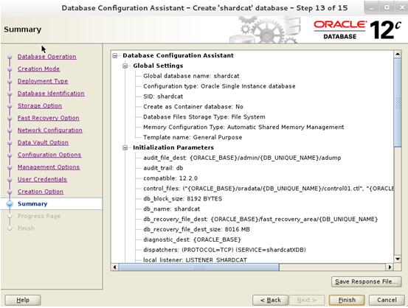Screen dimensions: 408x308
Task: Go to the Creation Mode step
Action: [x=38, y=69]
